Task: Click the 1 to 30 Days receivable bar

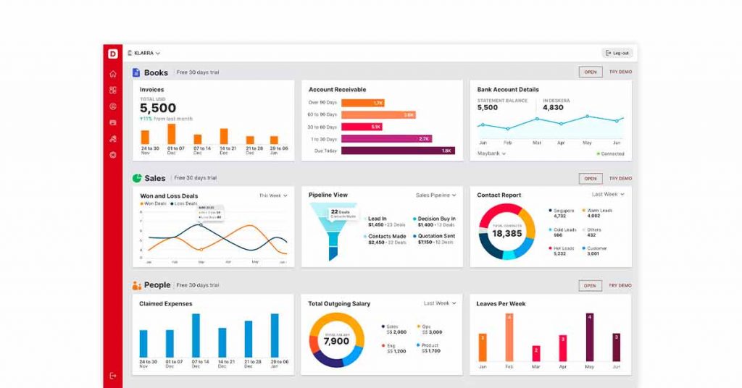Action: coord(387,139)
